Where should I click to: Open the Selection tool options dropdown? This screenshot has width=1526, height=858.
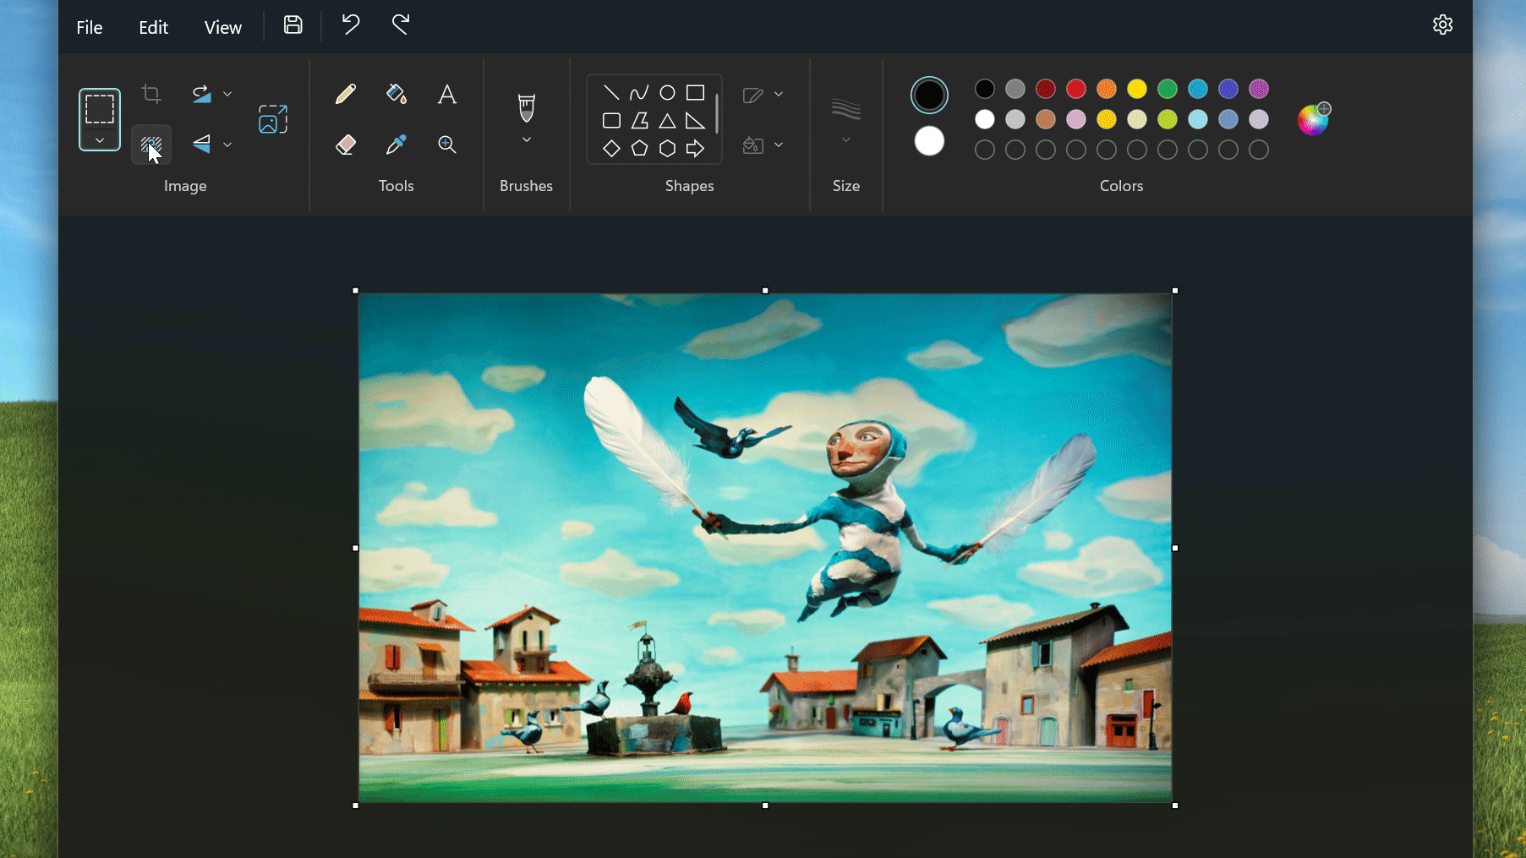tap(100, 140)
